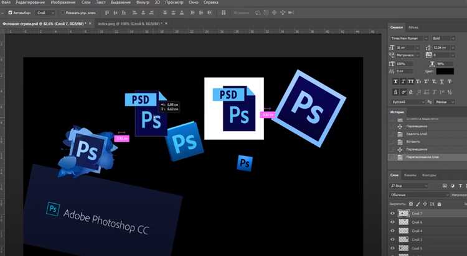Switch to the Абзац panel tab
The image size is (467, 256).
(x=413, y=27)
